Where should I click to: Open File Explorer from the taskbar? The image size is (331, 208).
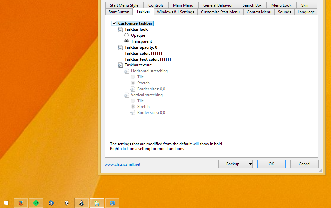tap(97, 203)
